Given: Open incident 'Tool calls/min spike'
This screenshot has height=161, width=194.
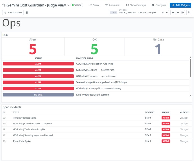Looking at the screenshot, I should point(29,130).
